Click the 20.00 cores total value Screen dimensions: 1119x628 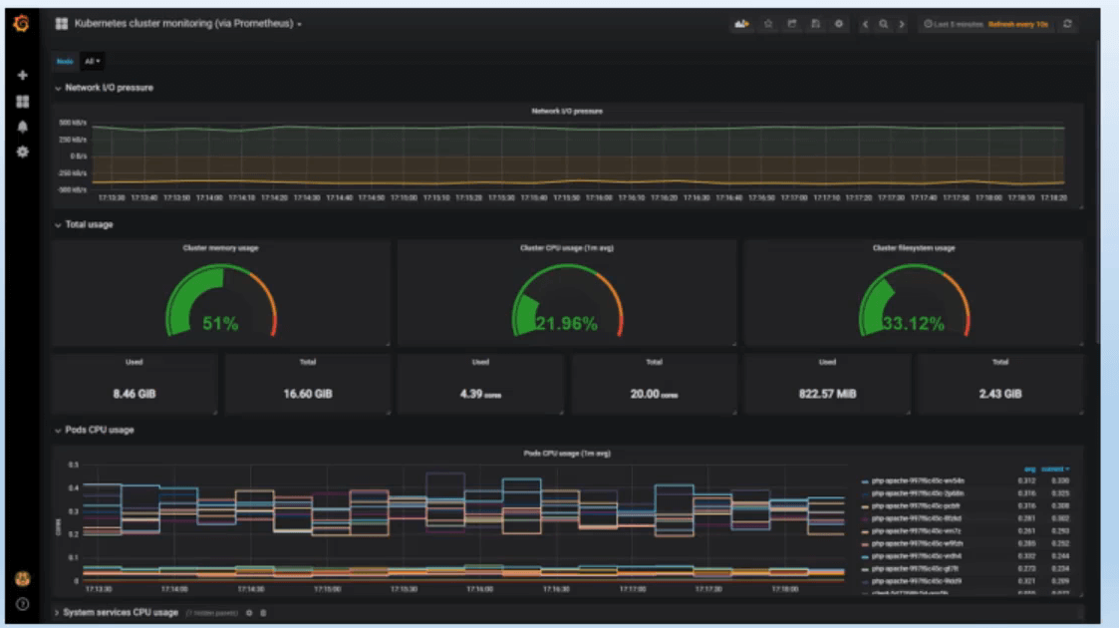[x=654, y=394]
